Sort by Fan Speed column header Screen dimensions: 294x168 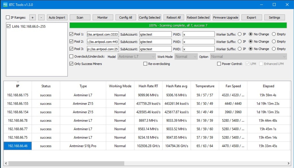click(x=233, y=86)
